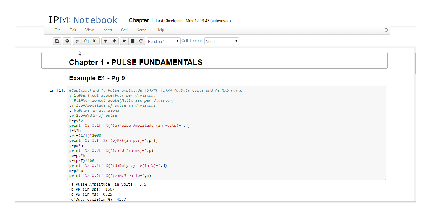Expand the Cell Toolbar None dropdown

[x=221, y=41]
